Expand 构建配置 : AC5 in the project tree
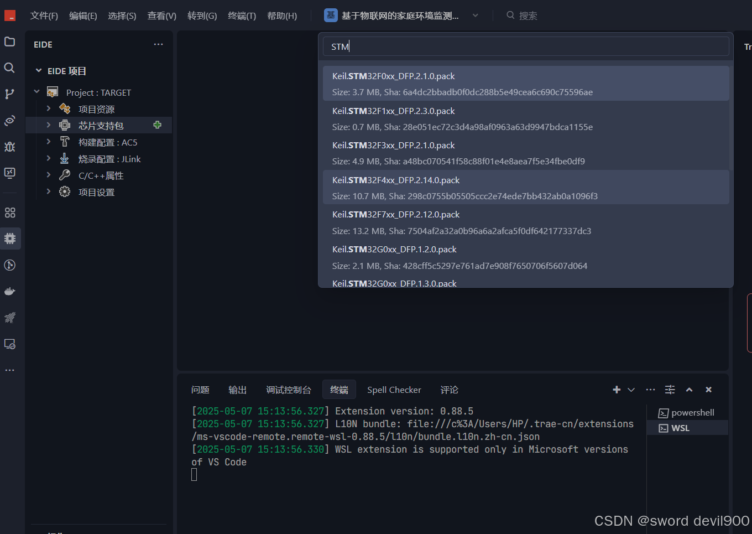The width and height of the screenshot is (752, 534). click(48, 142)
